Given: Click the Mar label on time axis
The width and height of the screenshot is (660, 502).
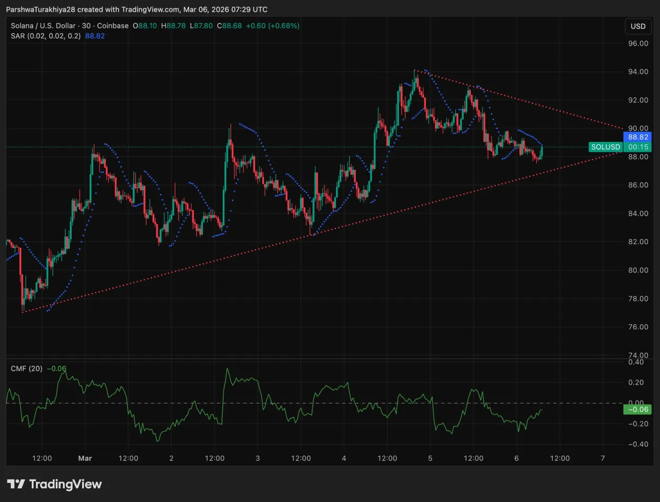Looking at the screenshot, I should click(85, 458).
